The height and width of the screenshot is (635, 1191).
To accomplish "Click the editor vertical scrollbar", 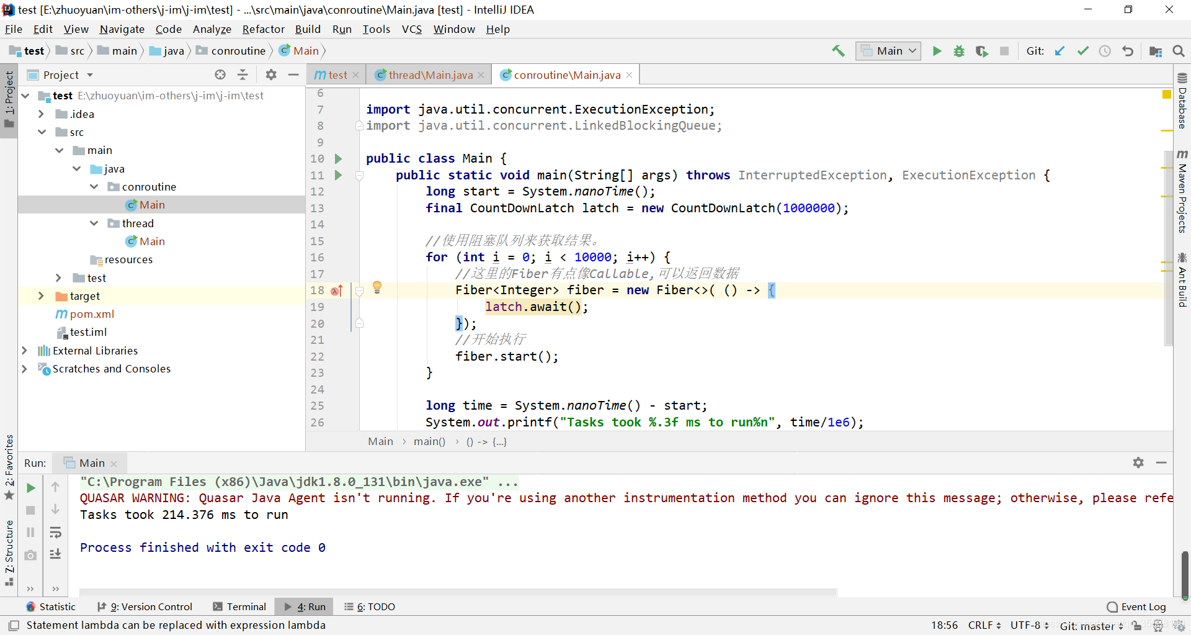I will 1169,248.
